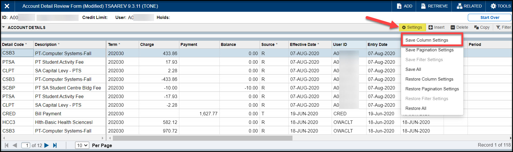Viewport: 513px width, 152px height.
Task: Open the TOOLS gear menu
Action: pos(493,6)
